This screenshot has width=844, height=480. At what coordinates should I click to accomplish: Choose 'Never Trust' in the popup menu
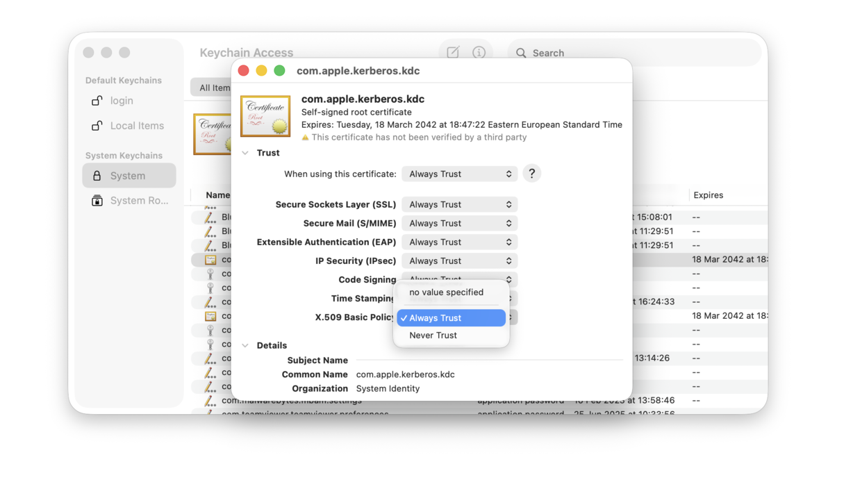452,336
